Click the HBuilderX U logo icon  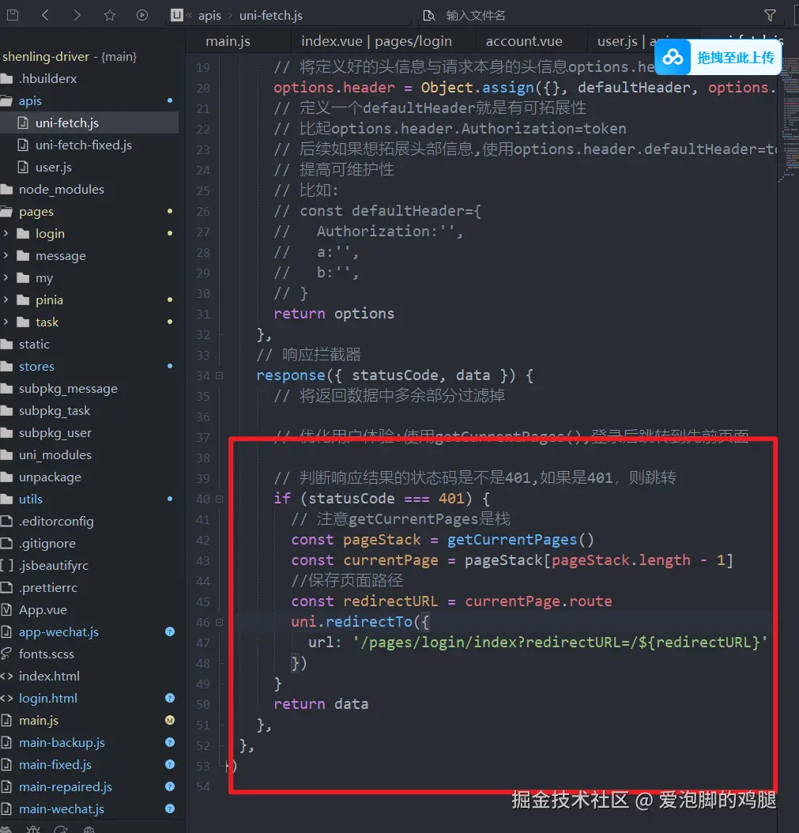(x=177, y=15)
